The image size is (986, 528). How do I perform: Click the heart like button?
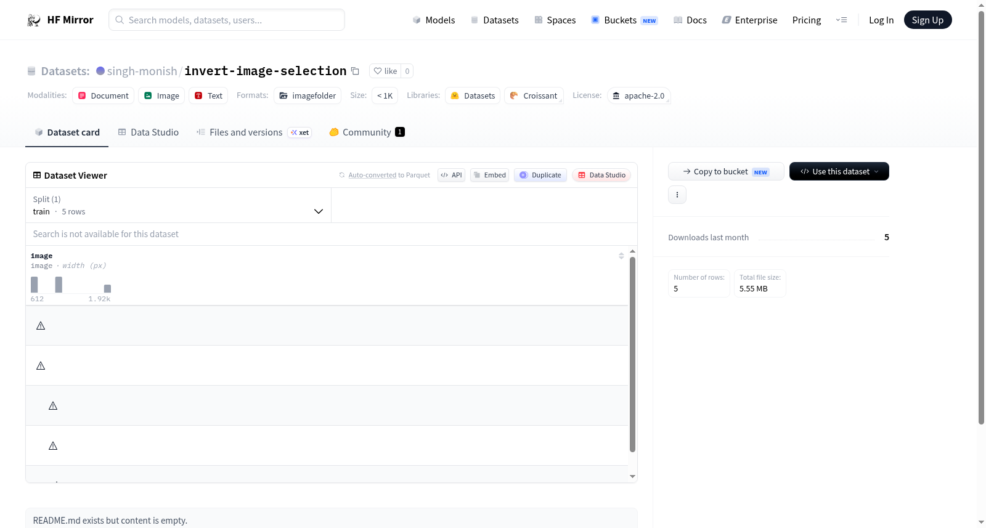385,71
